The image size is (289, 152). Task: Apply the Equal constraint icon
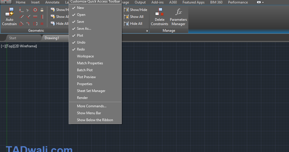tap(42, 24)
